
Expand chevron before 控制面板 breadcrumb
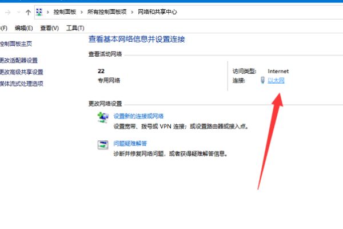tap(47, 12)
